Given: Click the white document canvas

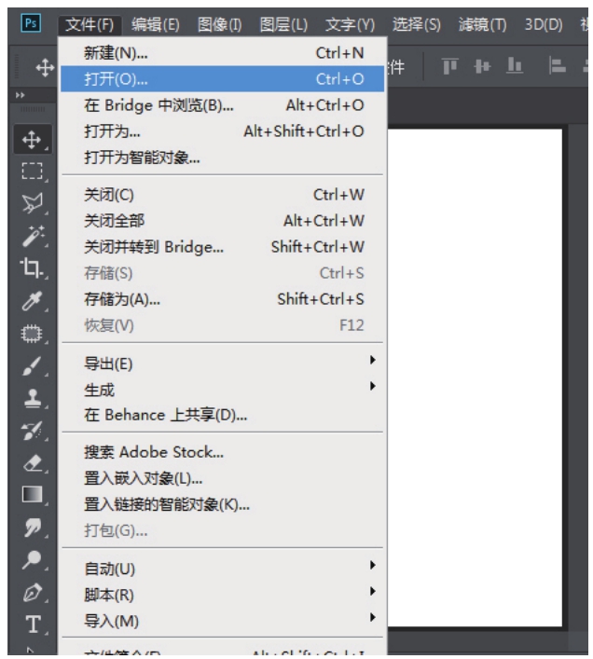Looking at the screenshot, I should tap(475, 378).
